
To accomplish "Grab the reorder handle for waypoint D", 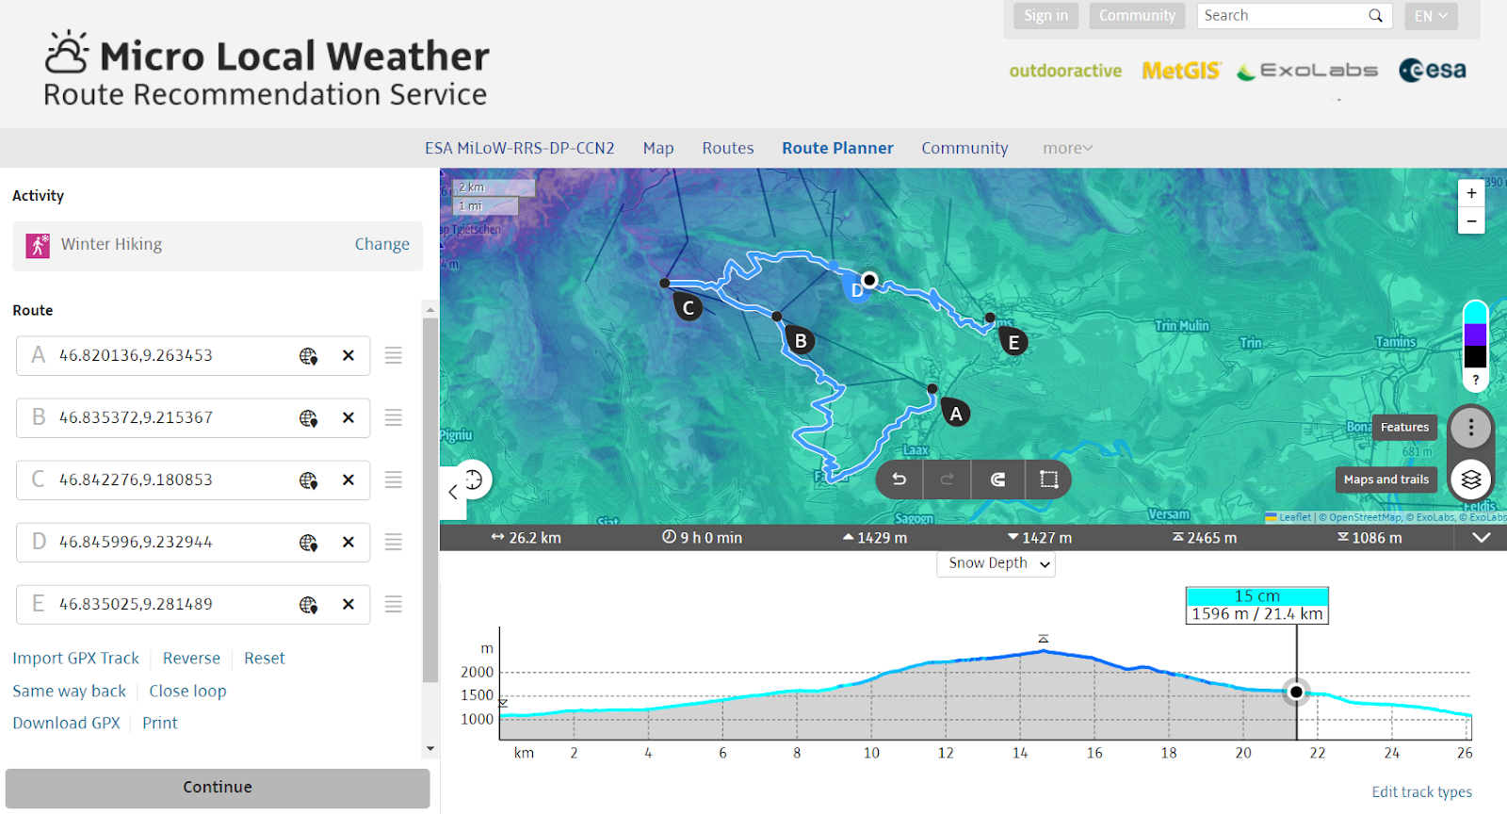I will coord(394,542).
